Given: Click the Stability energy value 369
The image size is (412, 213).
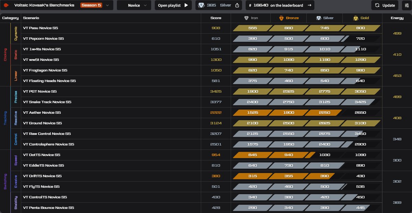Looking at the screenshot, I should (x=397, y=202).
